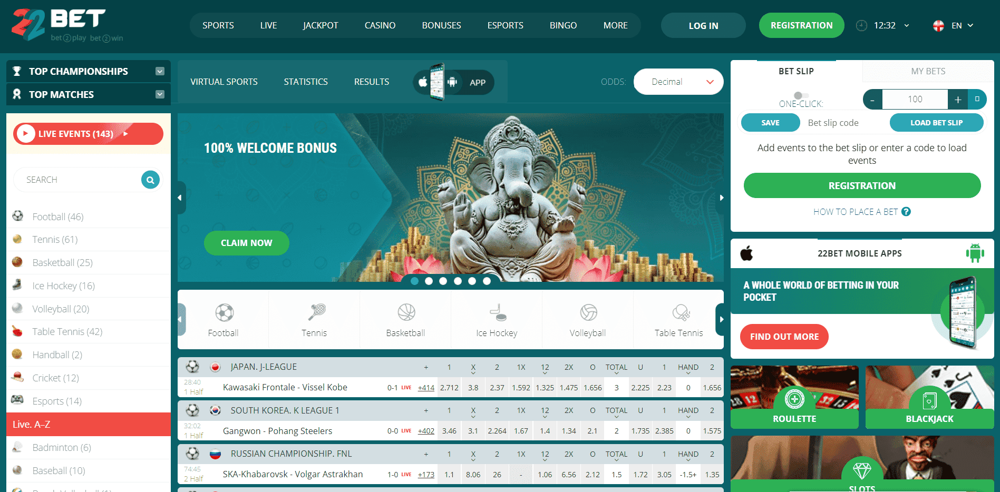Open the SPORTS menu
Screen dimensions: 1000x492
click(218, 25)
